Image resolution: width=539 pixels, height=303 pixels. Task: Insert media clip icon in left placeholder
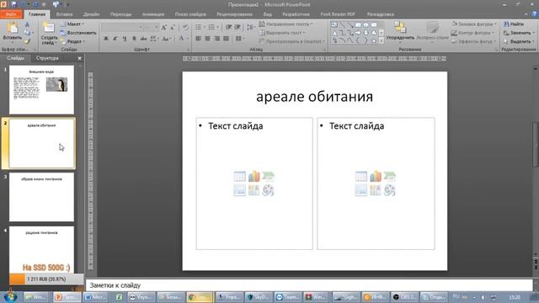click(268, 190)
